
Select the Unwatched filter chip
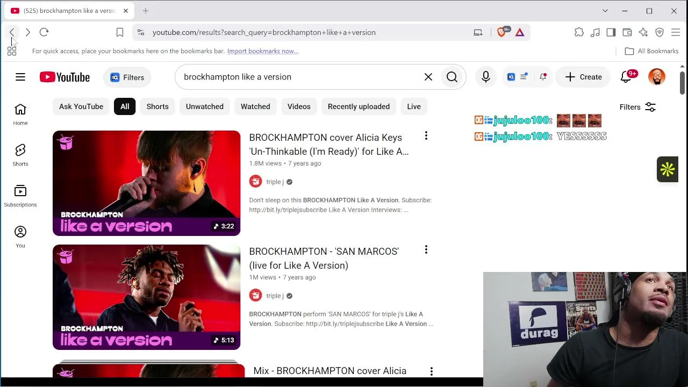point(205,106)
